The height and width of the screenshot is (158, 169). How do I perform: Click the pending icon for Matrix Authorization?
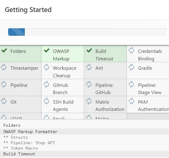89,101
